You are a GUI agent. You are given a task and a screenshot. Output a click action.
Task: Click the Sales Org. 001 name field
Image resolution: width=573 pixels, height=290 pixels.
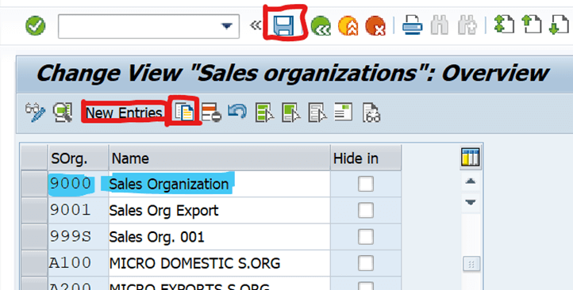[219, 237]
